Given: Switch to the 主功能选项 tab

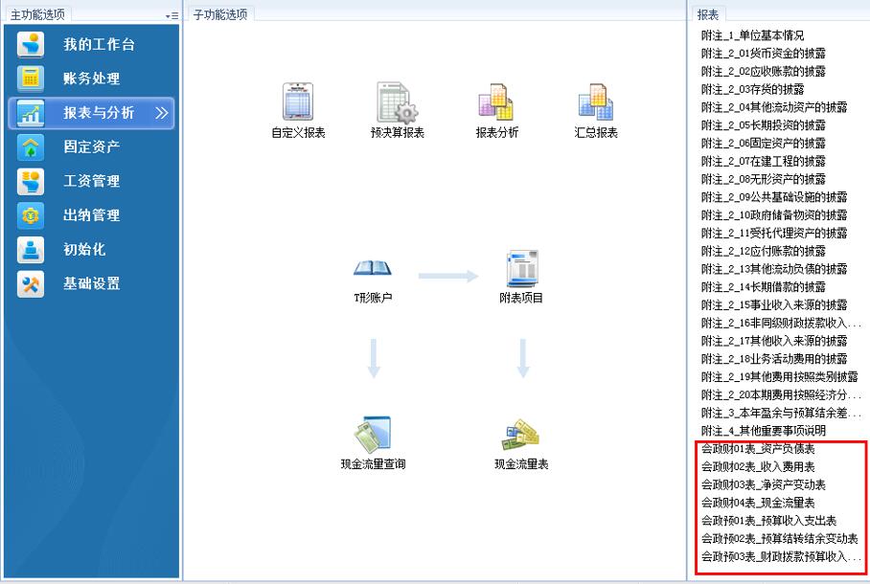Looking at the screenshot, I should (37, 15).
